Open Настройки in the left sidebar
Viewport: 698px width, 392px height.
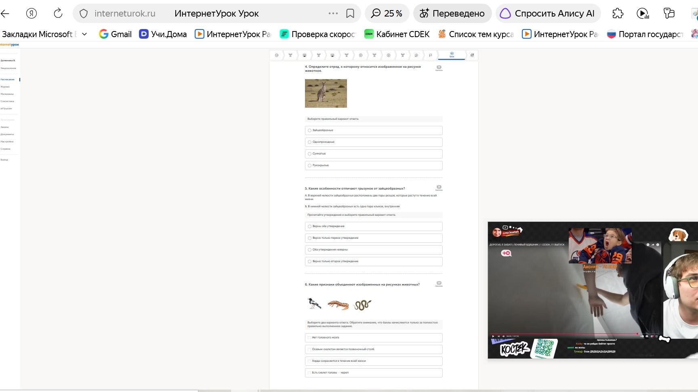[x=7, y=142]
